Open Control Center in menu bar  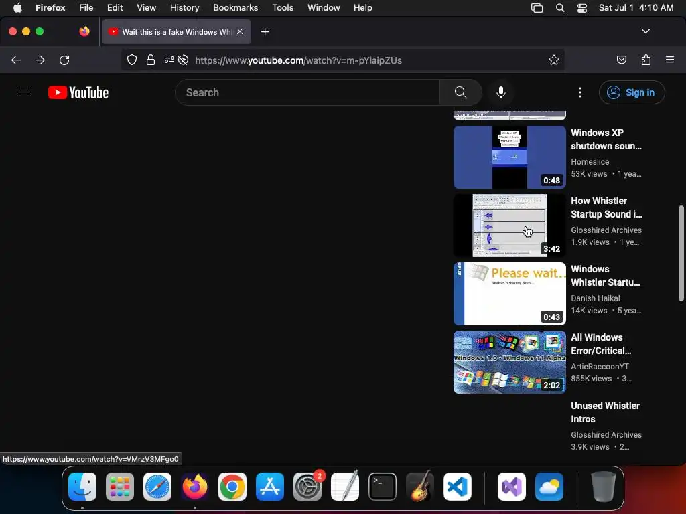pos(582,8)
